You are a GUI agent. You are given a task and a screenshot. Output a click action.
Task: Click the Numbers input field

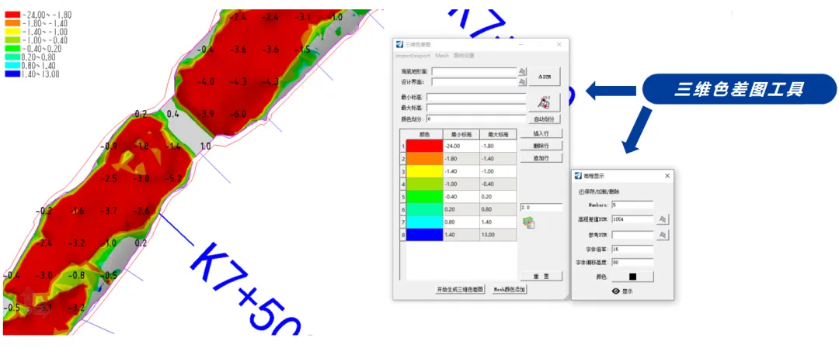coord(632,205)
